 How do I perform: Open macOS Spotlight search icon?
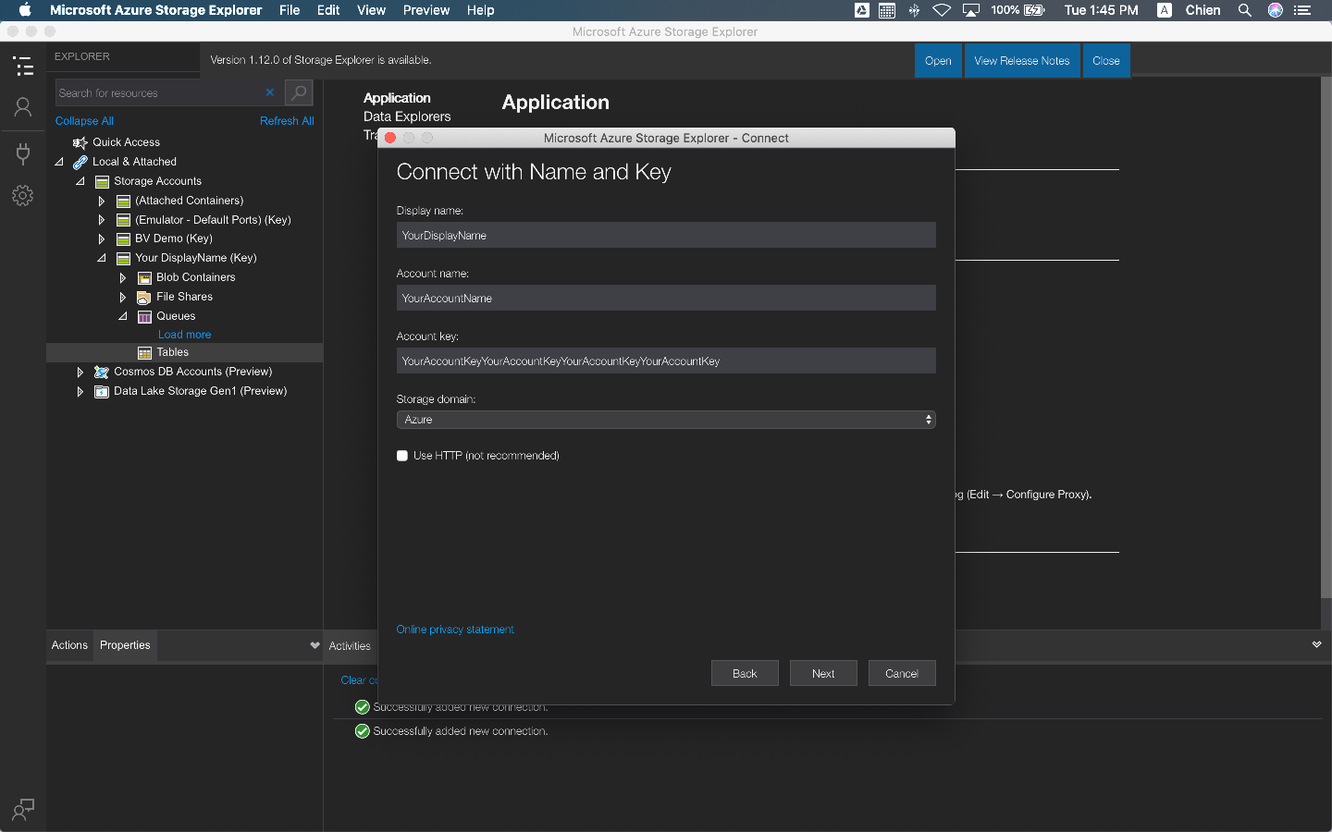1245,10
